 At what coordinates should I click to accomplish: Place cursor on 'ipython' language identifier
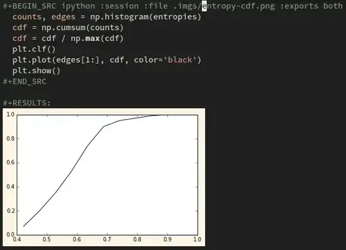point(78,6)
